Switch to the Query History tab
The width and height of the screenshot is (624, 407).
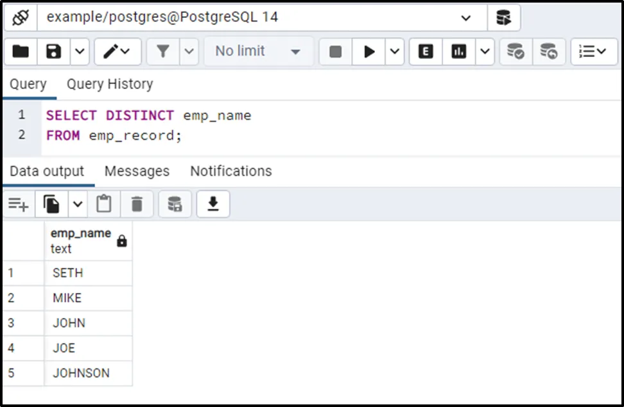pos(110,84)
